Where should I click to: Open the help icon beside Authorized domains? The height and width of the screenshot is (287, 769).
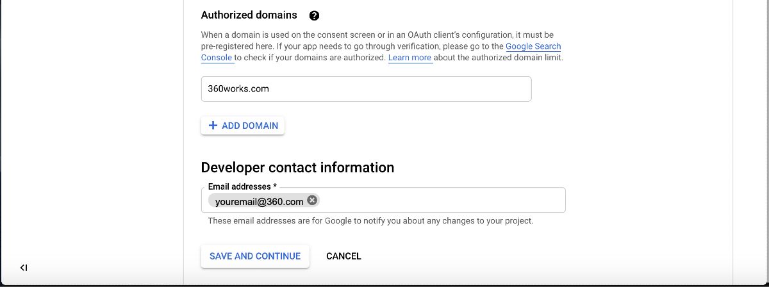point(314,15)
